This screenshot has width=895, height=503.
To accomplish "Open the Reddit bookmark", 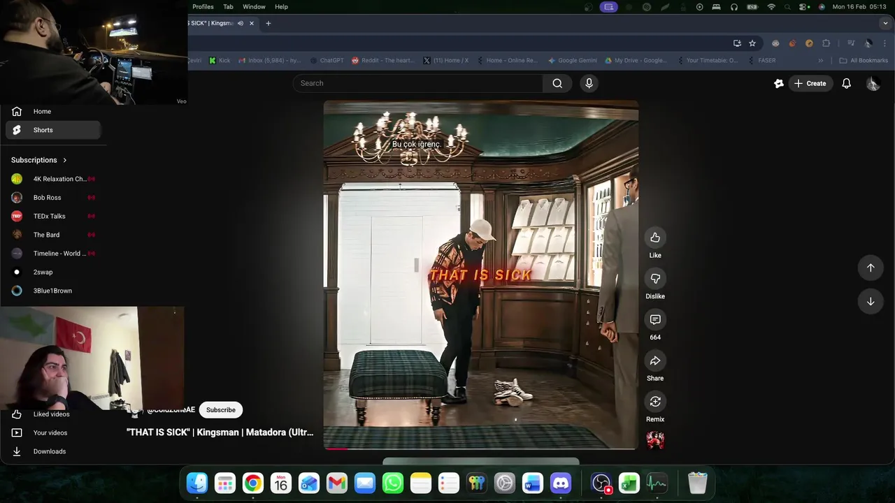I will (383, 61).
